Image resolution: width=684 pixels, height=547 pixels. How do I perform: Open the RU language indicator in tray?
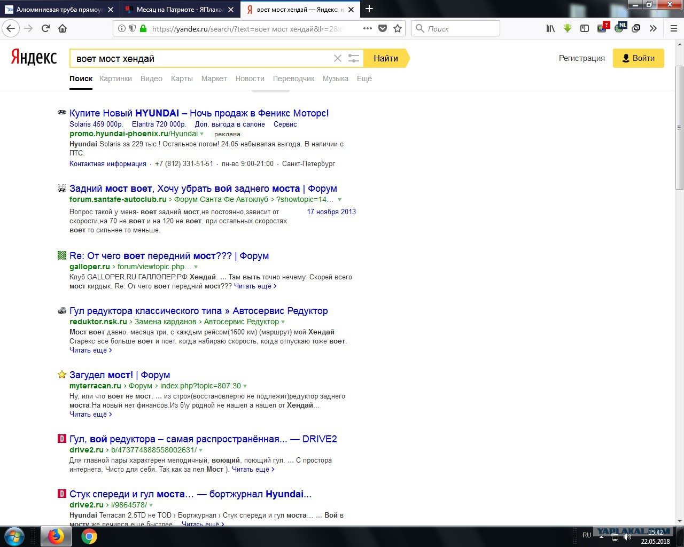(x=587, y=535)
